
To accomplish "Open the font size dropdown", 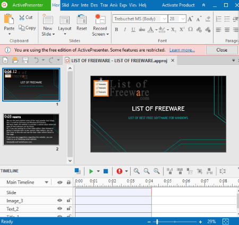I will 183,19.
